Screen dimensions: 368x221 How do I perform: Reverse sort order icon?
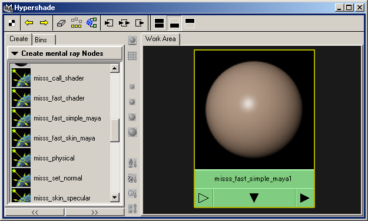pos(132,209)
